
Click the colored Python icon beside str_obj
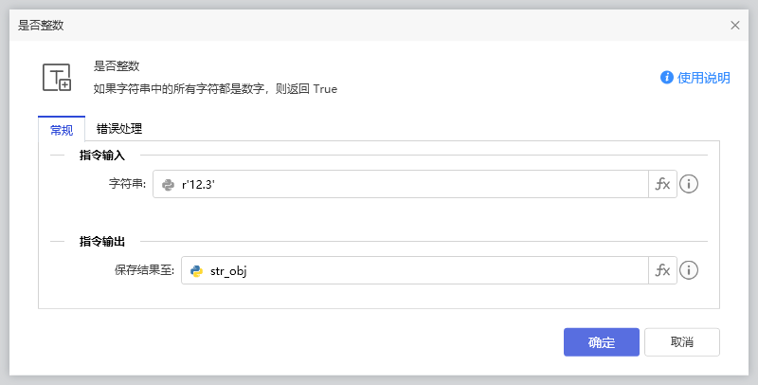point(196,271)
